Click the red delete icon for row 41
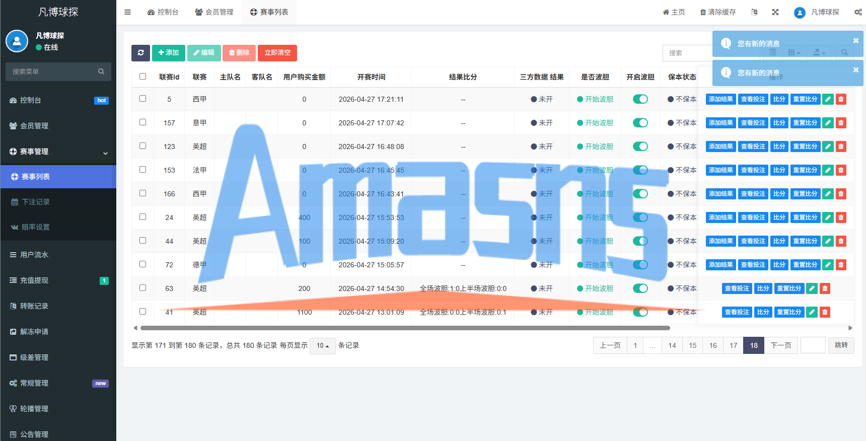The image size is (866, 441). tap(825, 312)
